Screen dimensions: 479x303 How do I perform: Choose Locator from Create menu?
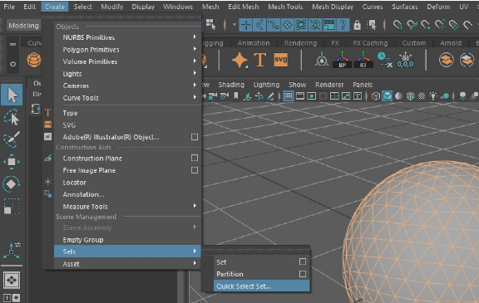click(128, 183)
